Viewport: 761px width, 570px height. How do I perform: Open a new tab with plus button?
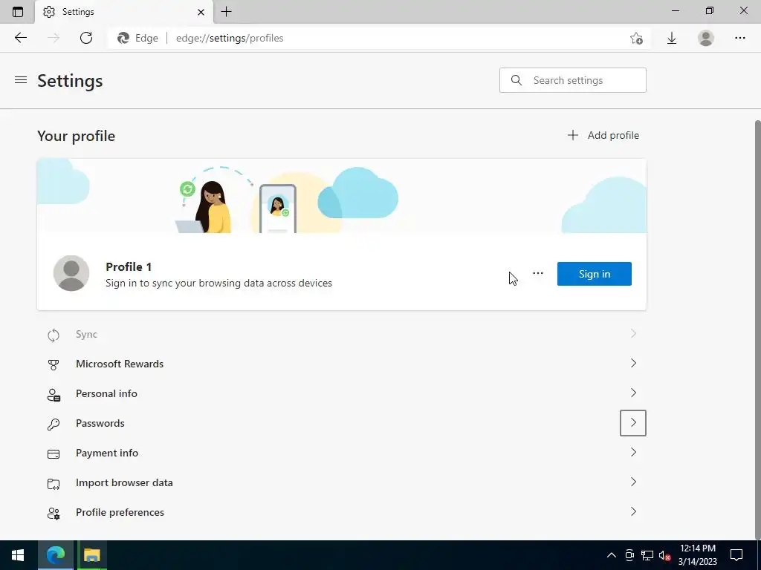pyautogui.click(x=226, y=12)
